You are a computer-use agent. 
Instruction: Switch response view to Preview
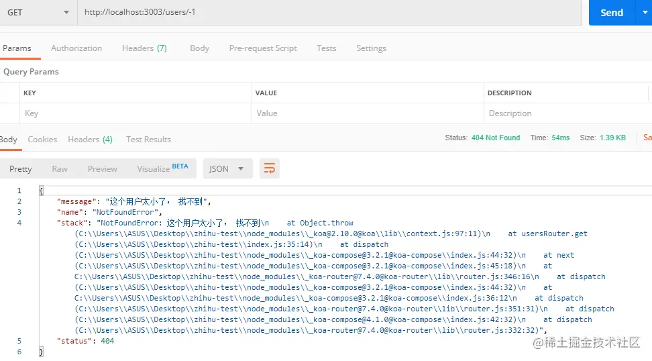102,169
